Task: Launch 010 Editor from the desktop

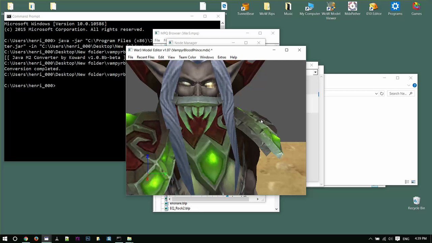Action: click(x=374, y=9)
